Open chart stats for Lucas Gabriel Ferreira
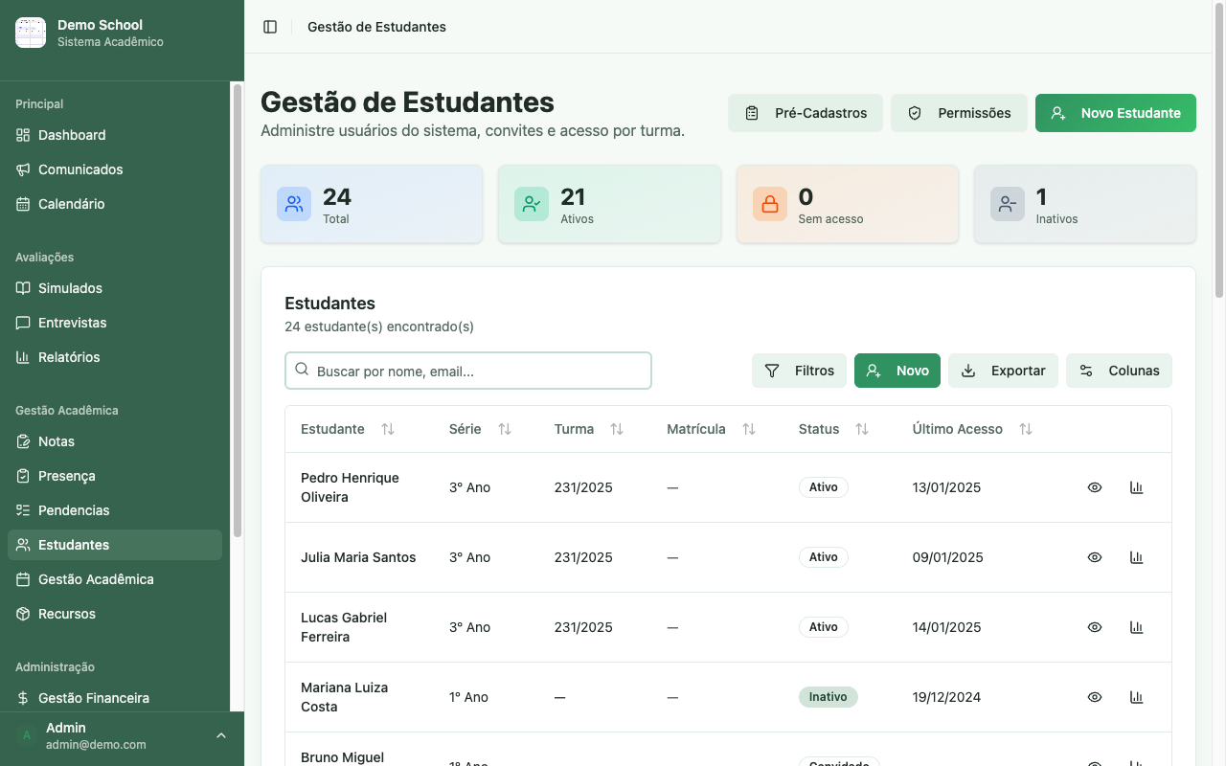Image resolution: width=1226 pixels, height=766 pixels. 1137,627
